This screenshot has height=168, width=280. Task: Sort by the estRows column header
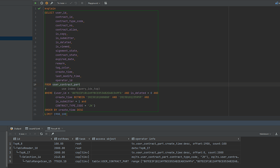click(x=64, y=139)
